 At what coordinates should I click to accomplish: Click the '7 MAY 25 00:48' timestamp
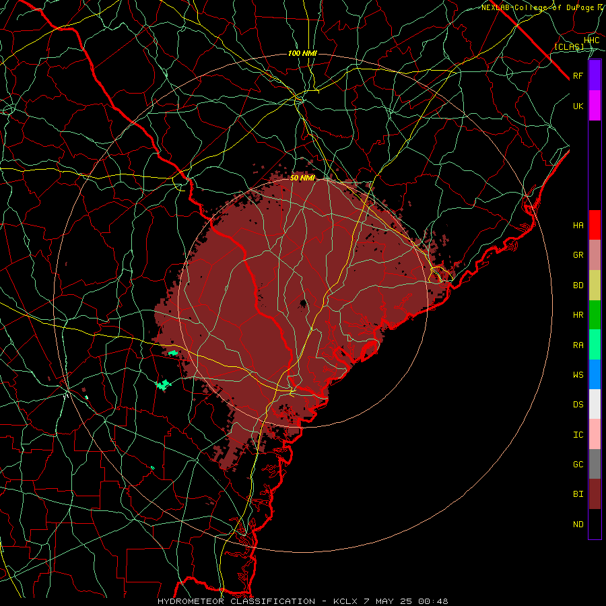click(406, 601)
